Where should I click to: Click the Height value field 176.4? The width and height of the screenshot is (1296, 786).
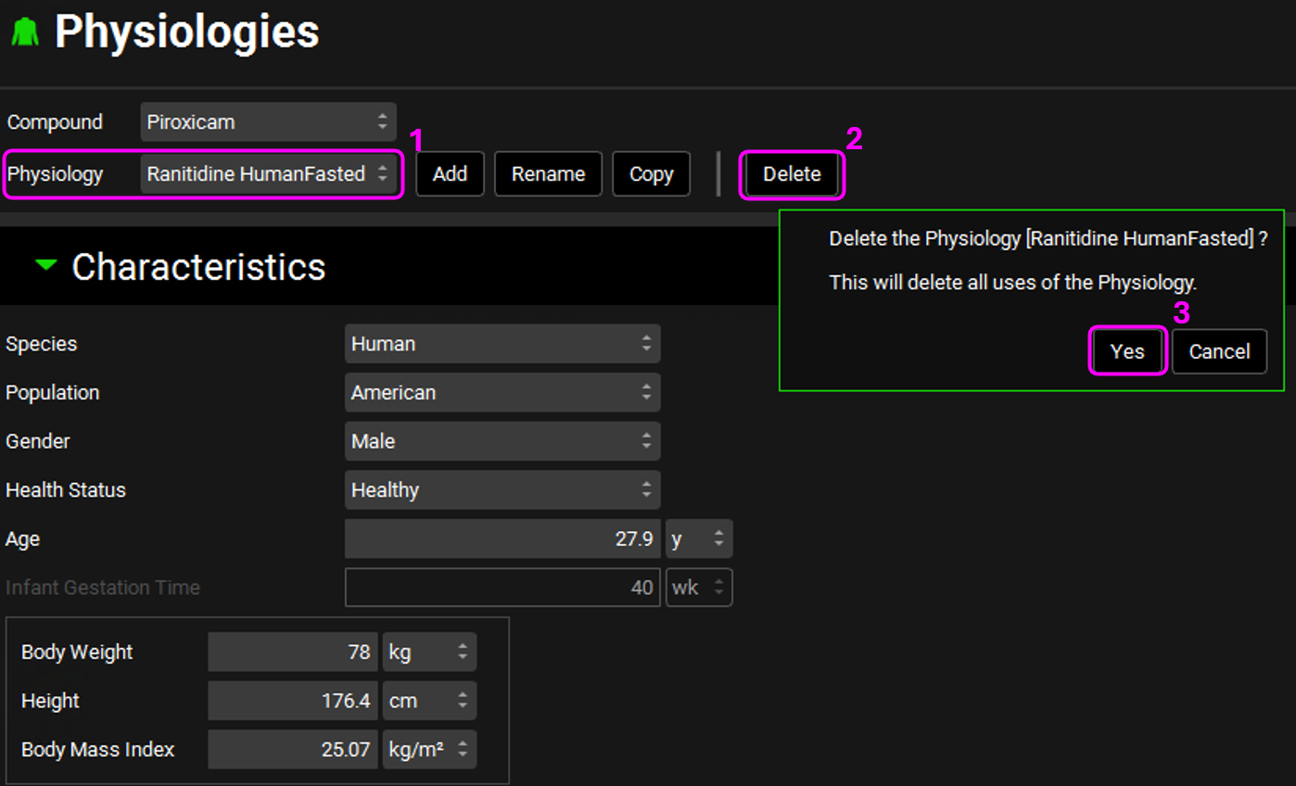(292, 702)
